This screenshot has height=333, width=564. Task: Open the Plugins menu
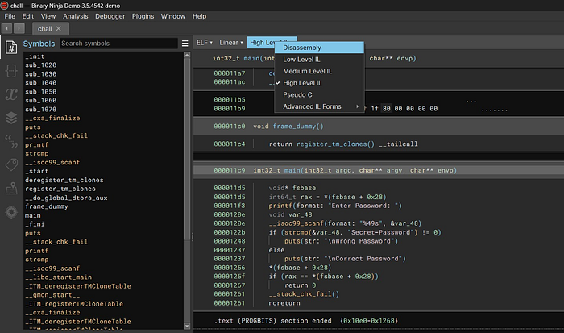tap(143, 15)
